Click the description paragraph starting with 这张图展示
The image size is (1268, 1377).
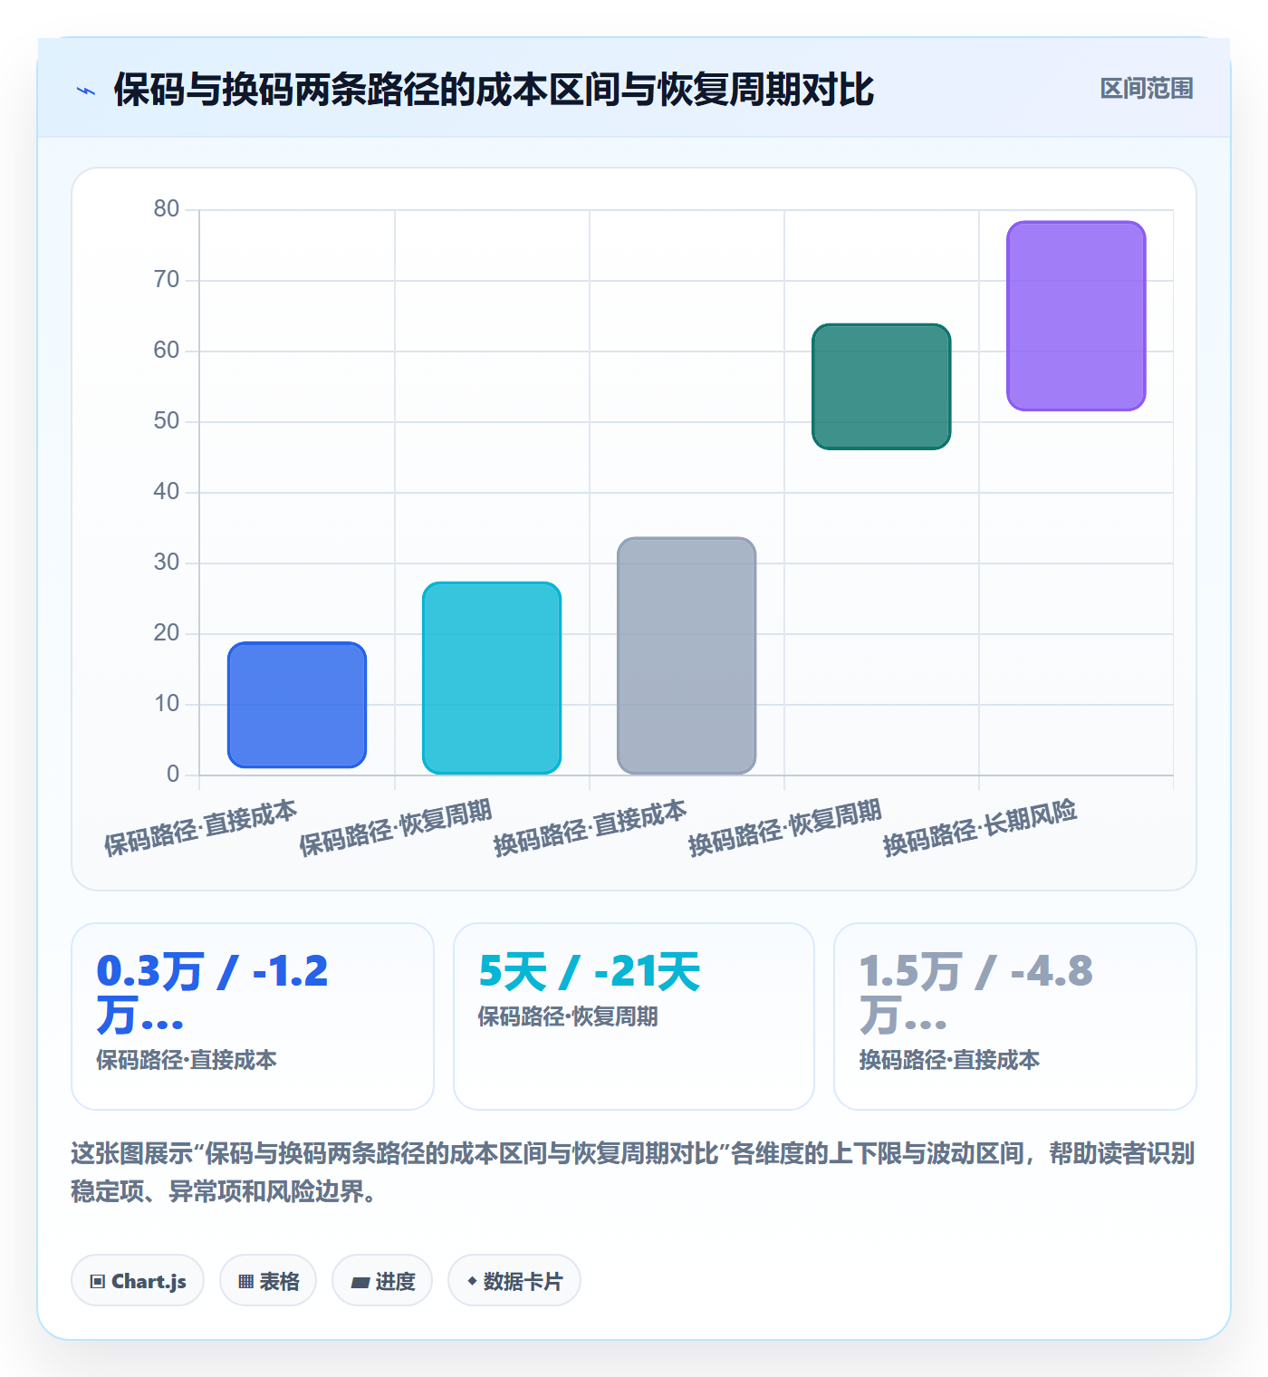point(633,1172)
